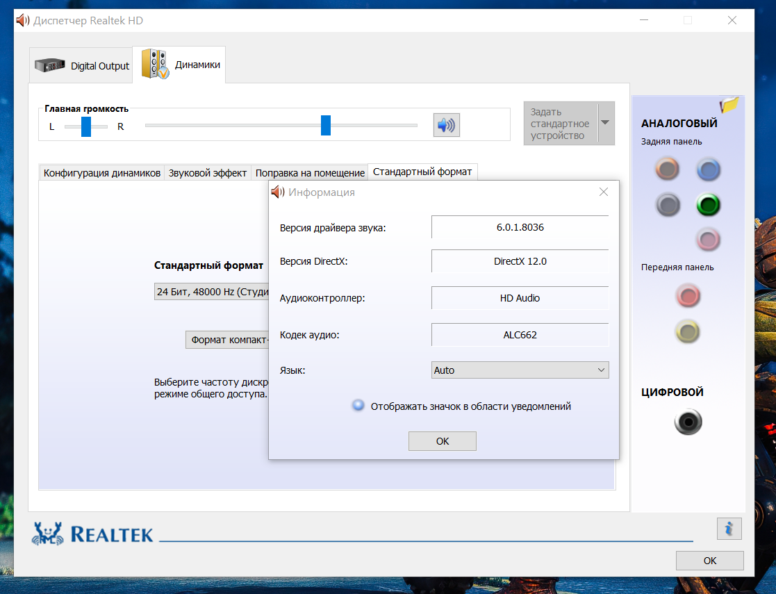Viewport: 776px width, 594px height.
Task: Click the digital output connector icon
Action: click(688, 422)
